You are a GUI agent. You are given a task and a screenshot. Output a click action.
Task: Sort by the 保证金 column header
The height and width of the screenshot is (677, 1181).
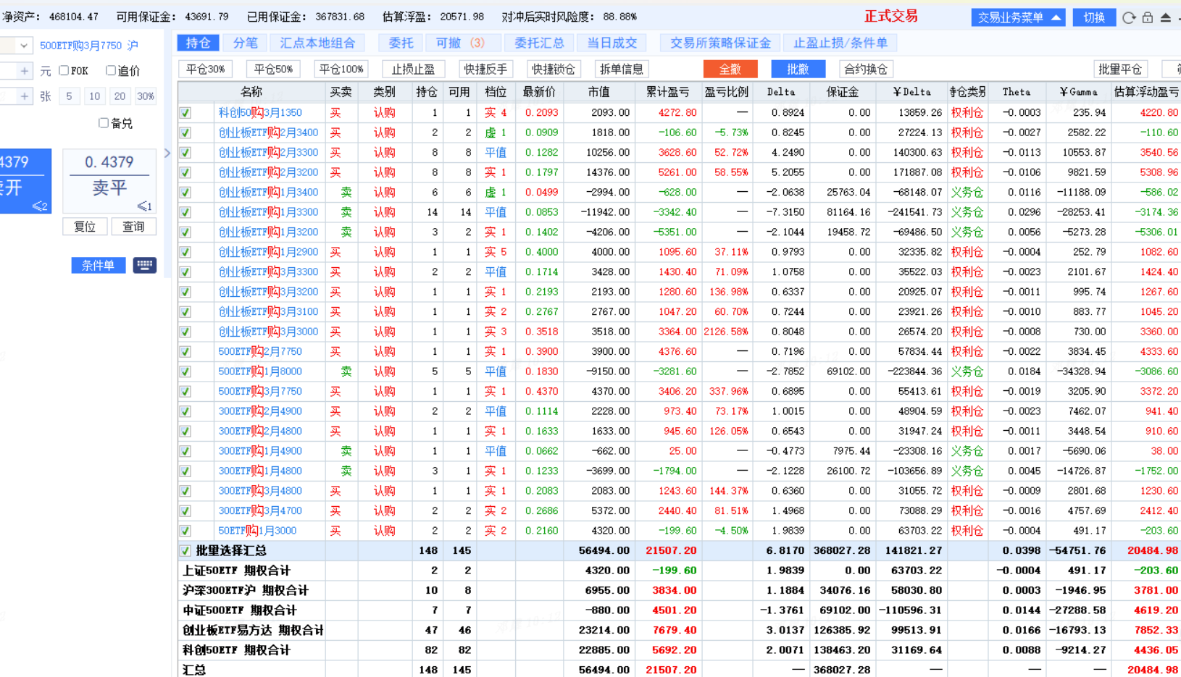[843, 92]
